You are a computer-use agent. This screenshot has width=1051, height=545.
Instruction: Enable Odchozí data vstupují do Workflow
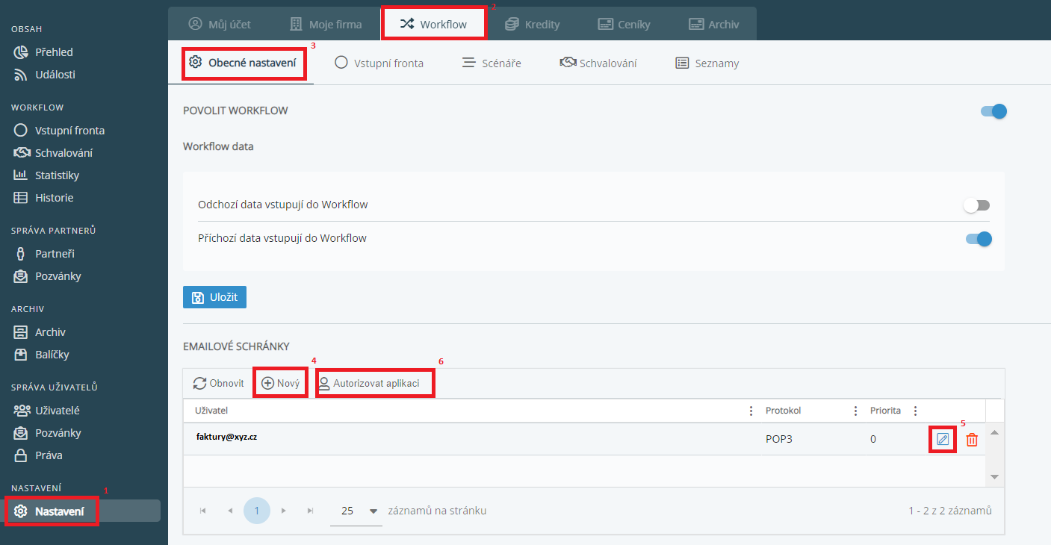coord(976,205)
